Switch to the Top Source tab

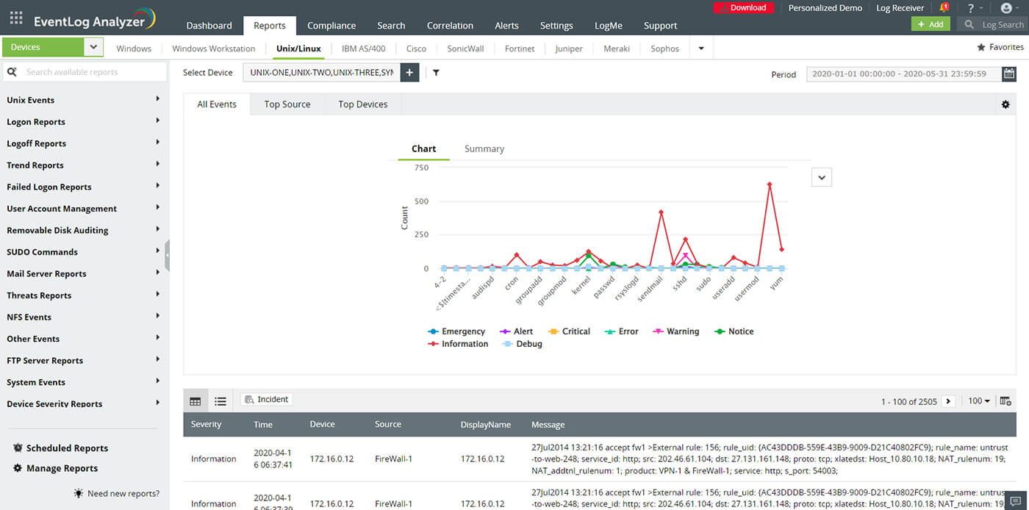(287, 104)
